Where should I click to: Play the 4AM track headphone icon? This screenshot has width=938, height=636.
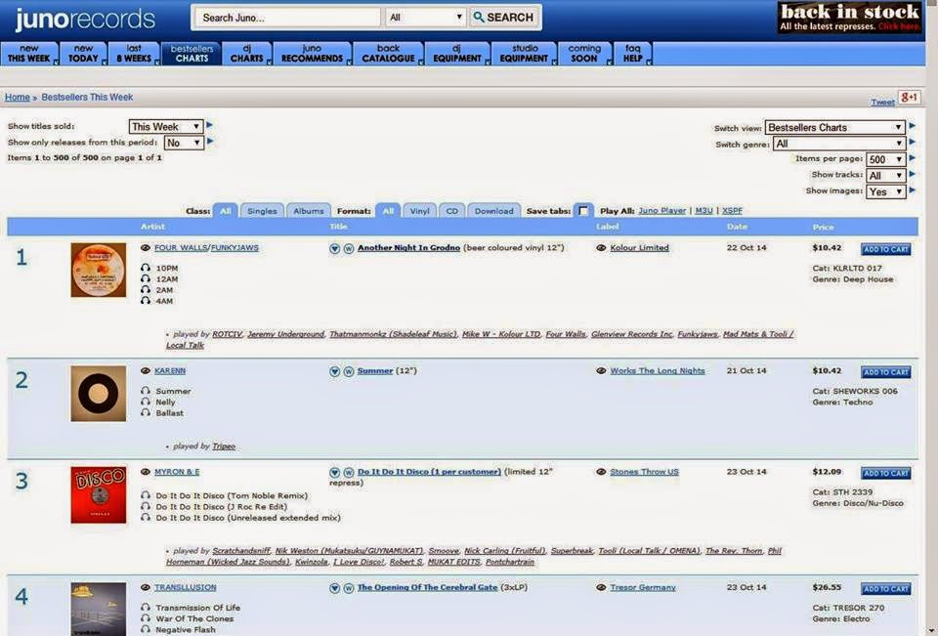tap(146, 300)
